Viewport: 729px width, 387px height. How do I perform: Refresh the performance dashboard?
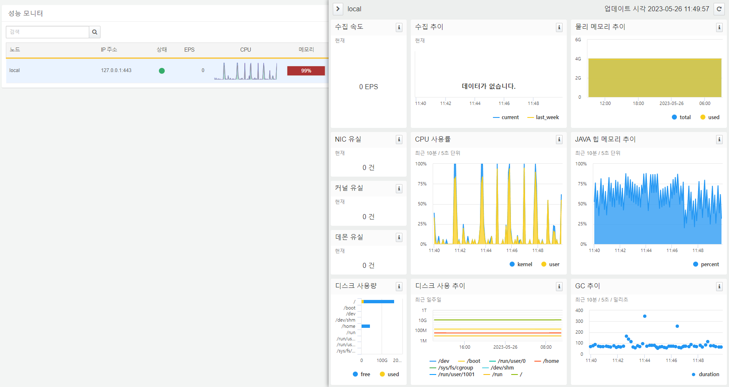click(719, 9)
